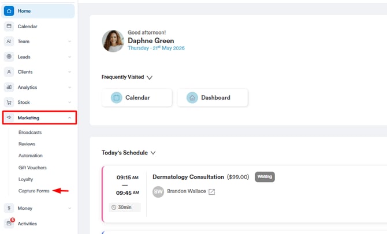Image resolution: width=387 pixels, height=234 pixels.
Task: Click the Waiting status badge
Action: (x=265, y=177)
